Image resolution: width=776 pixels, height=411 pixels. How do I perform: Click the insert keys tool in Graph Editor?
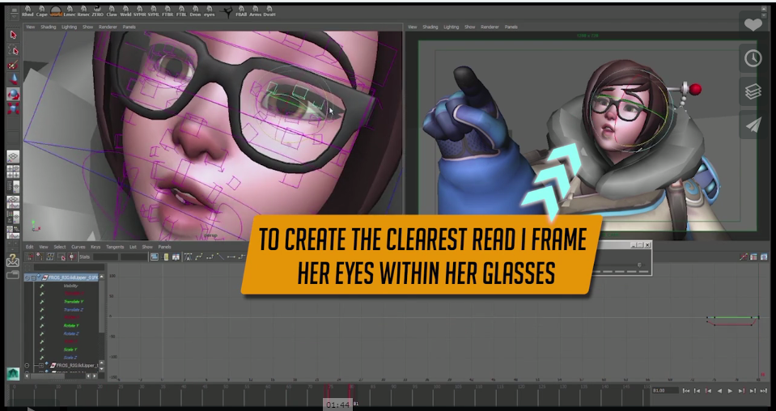coord(40,256)
